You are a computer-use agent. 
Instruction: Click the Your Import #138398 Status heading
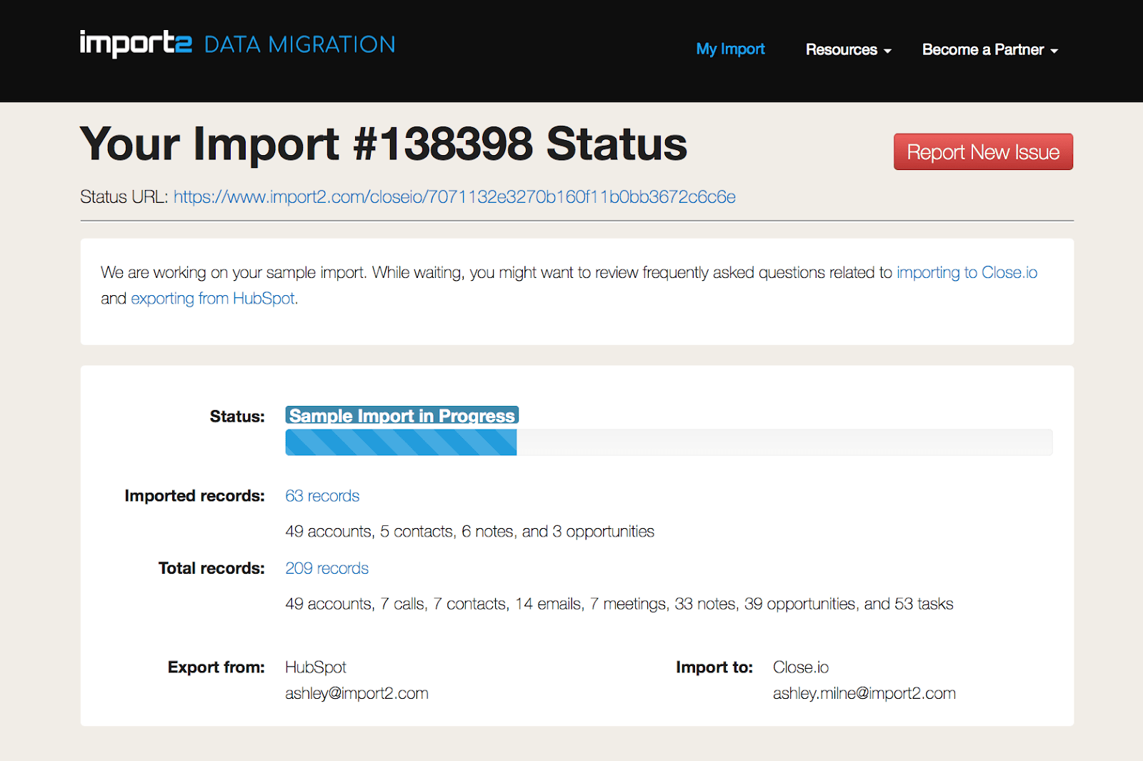(383, 144)
